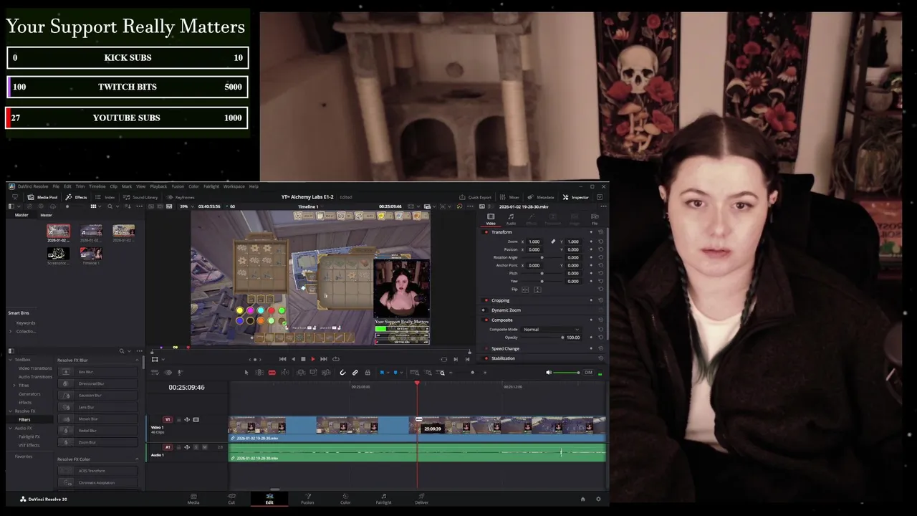Adjust the Rotation Angle slider
The width and height of the screenshot is (917, 516).
(x=542, y=257)
